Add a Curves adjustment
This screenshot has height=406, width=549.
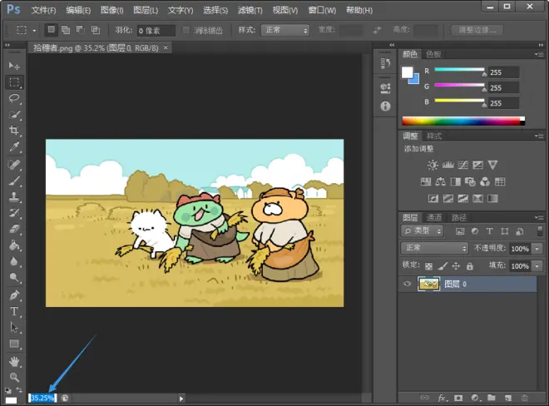[462, 165]
